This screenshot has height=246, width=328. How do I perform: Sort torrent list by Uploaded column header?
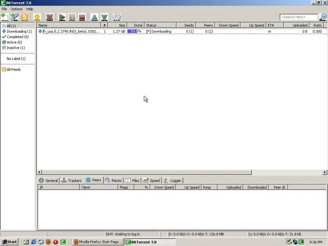[296, 25]
